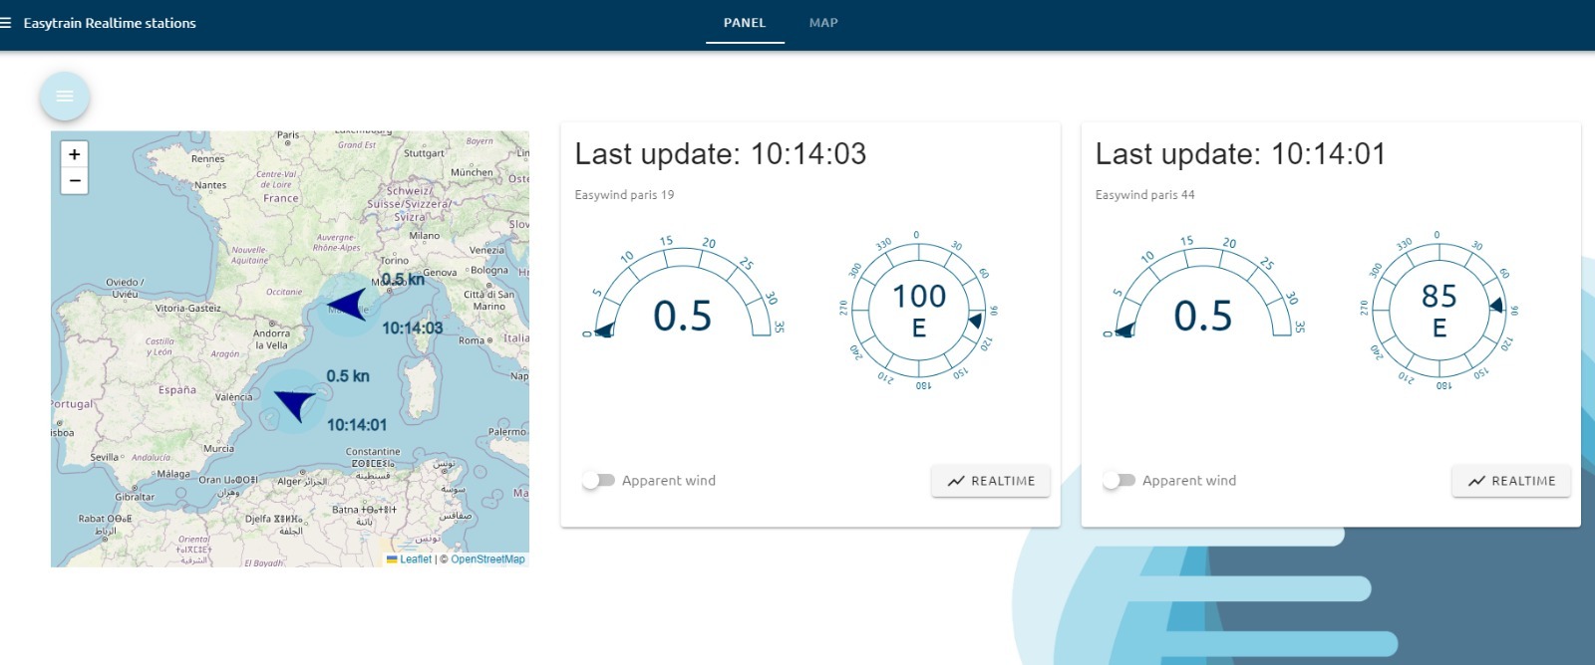Click the compass dial showing 100 E

[918, 310]
